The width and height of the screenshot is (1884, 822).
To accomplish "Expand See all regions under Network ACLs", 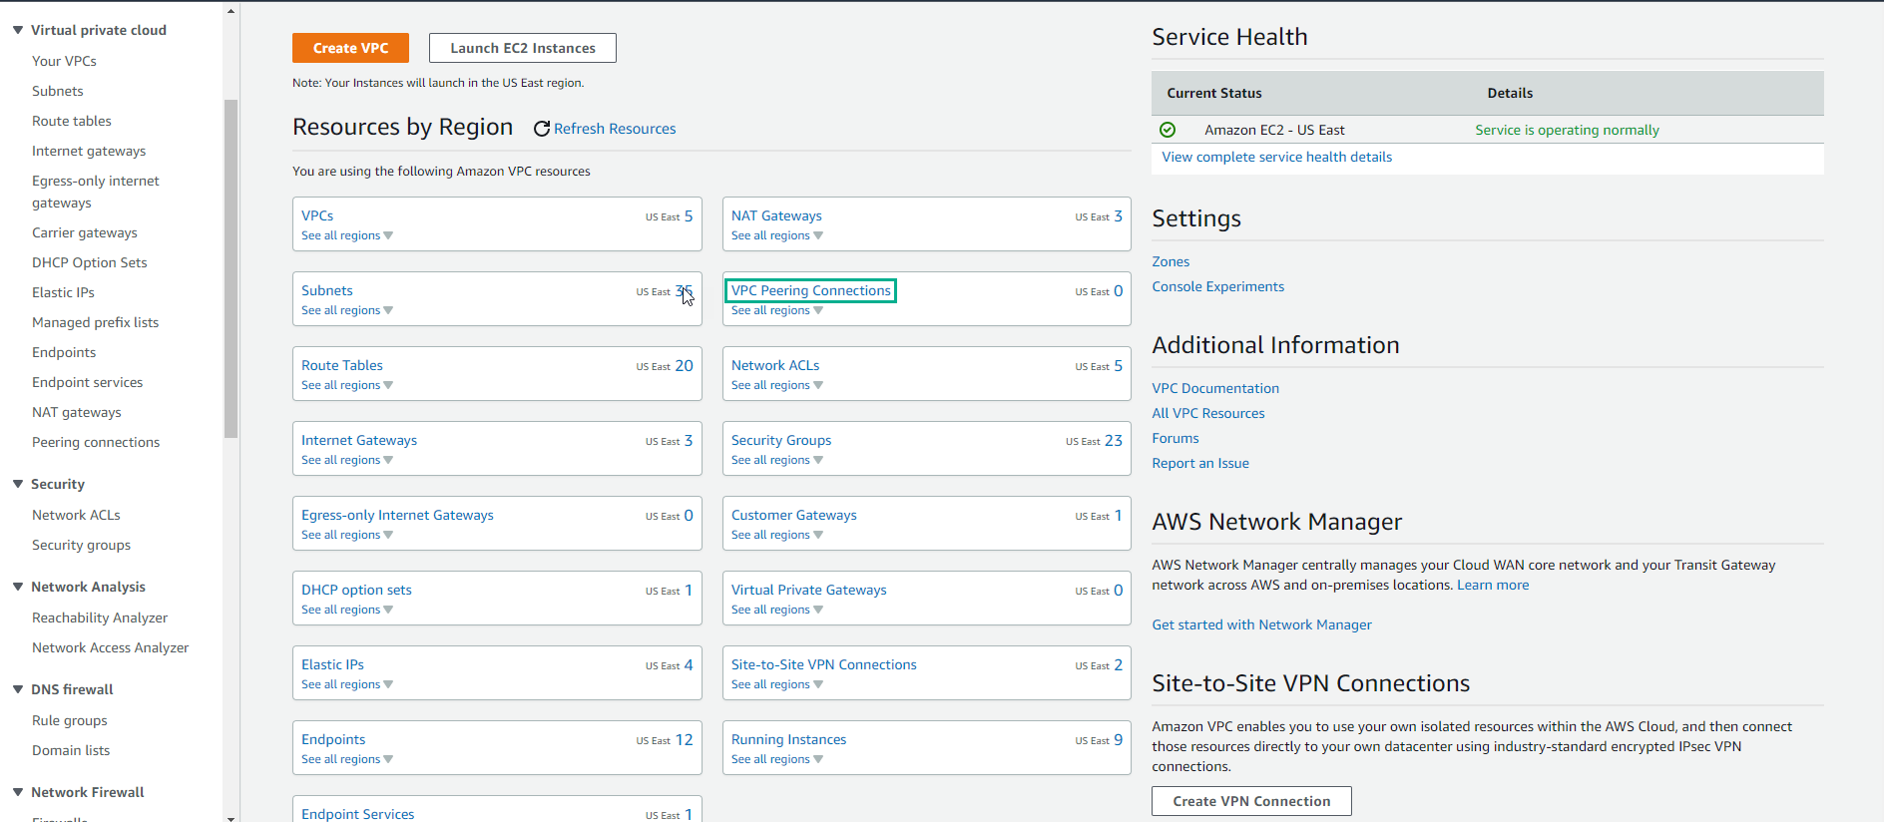I will [x=777, y=385].
